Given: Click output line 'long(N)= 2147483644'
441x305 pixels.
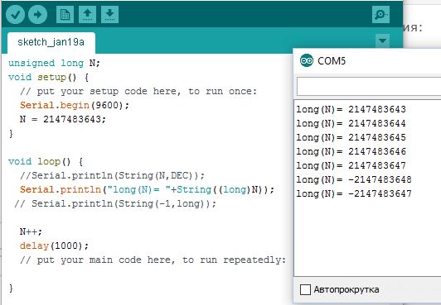Looking at the screenshot, I should [x=351, y=123].
